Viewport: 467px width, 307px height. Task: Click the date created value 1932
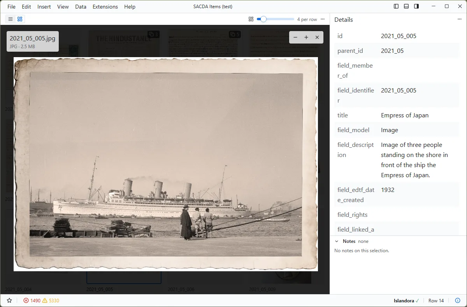(x=388, y=190)
